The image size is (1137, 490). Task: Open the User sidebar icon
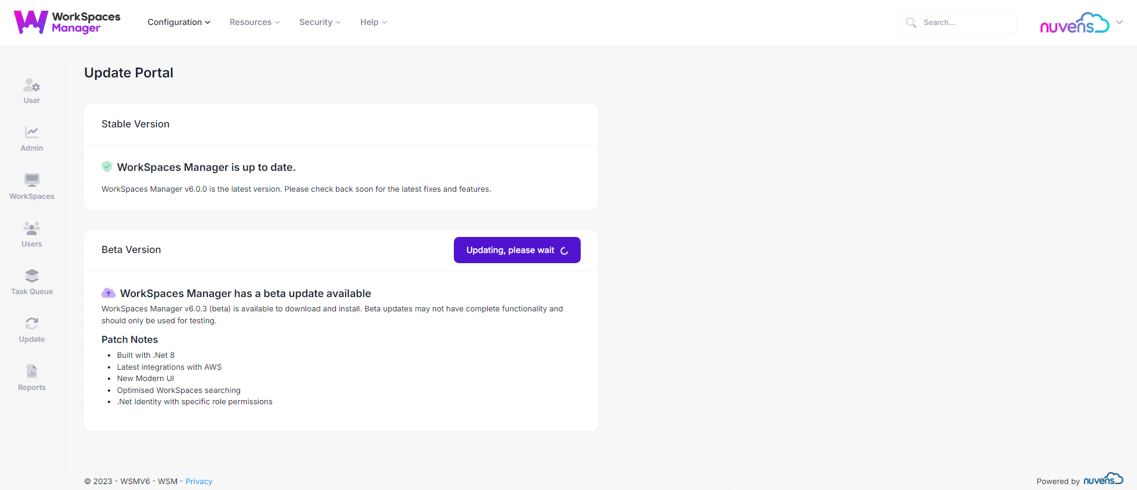click(x=32, y=86)
